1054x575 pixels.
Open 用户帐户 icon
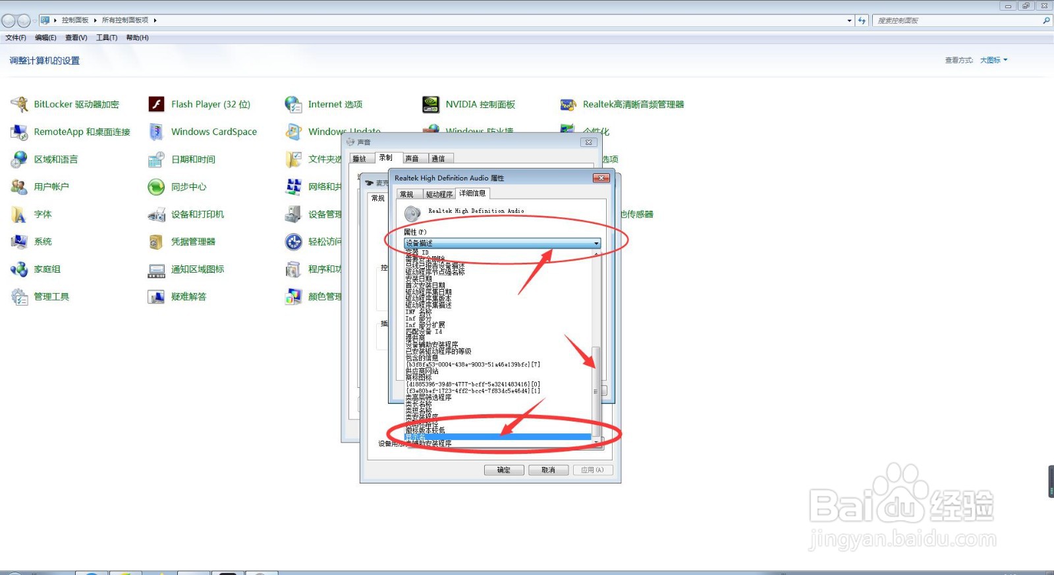point(19,187)
